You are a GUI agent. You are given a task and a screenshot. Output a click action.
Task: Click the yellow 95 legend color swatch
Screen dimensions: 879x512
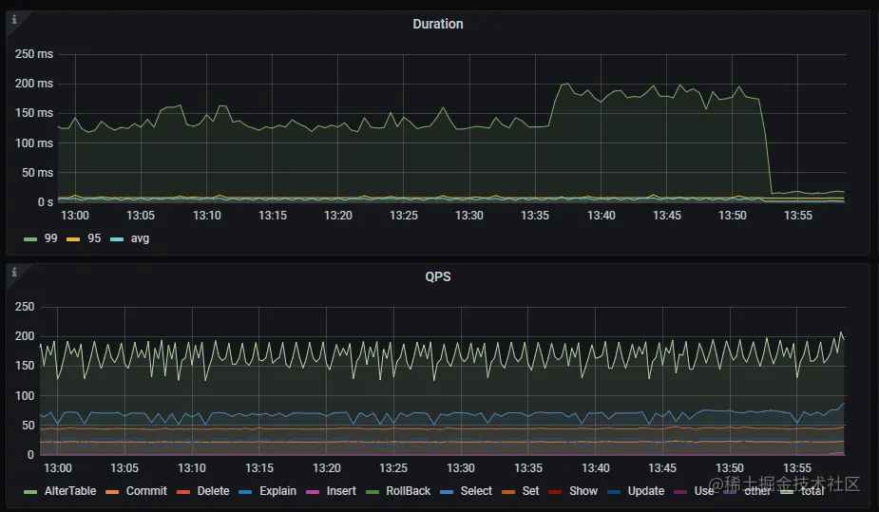pyautogui.click(x=73, y=239)
